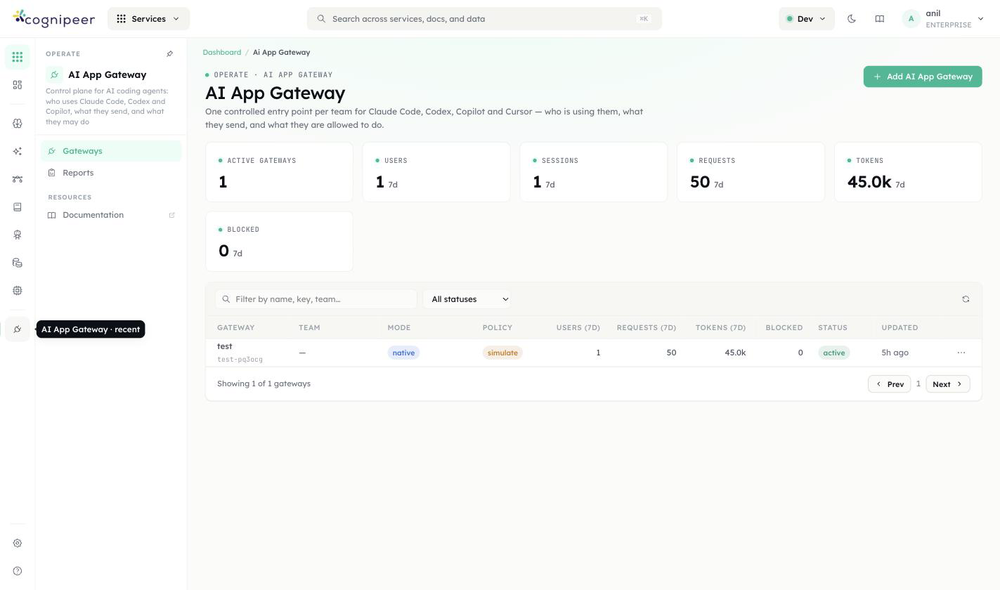Click the Prev pagination button

click(890, 384)
